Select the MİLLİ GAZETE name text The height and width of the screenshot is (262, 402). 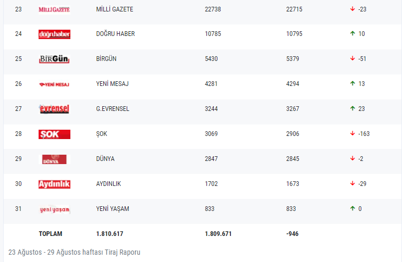(x=115, y=9)
